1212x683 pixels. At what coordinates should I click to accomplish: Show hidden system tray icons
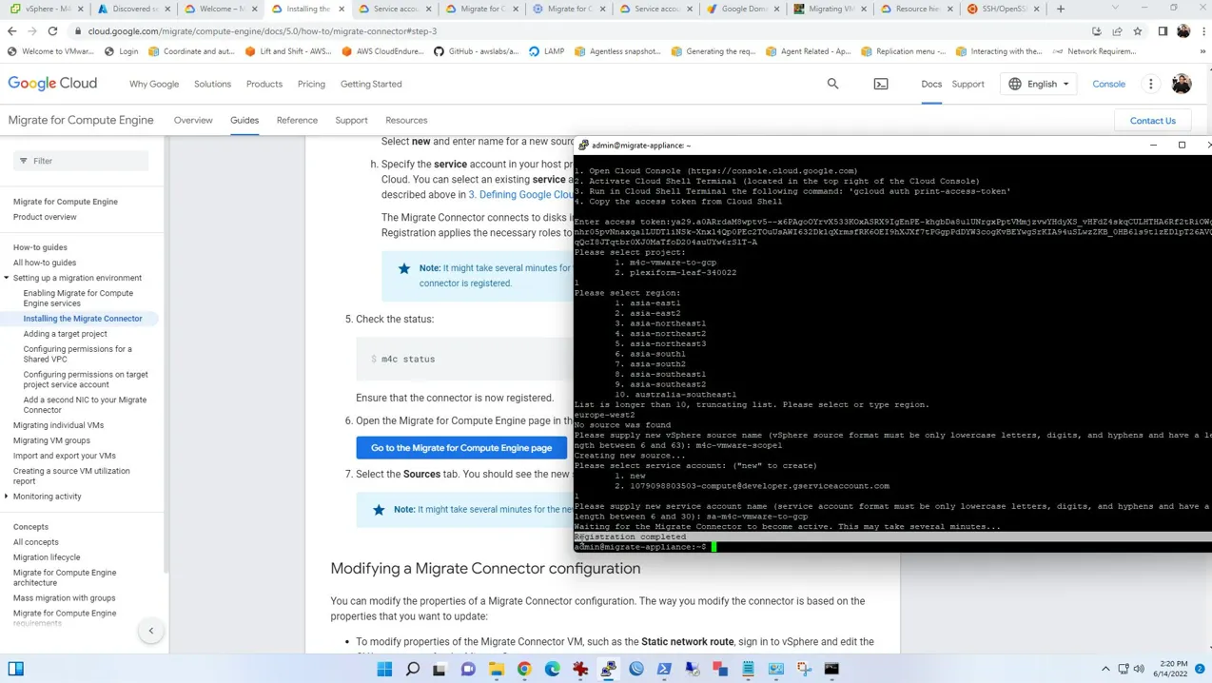[x=1105, y=669]
